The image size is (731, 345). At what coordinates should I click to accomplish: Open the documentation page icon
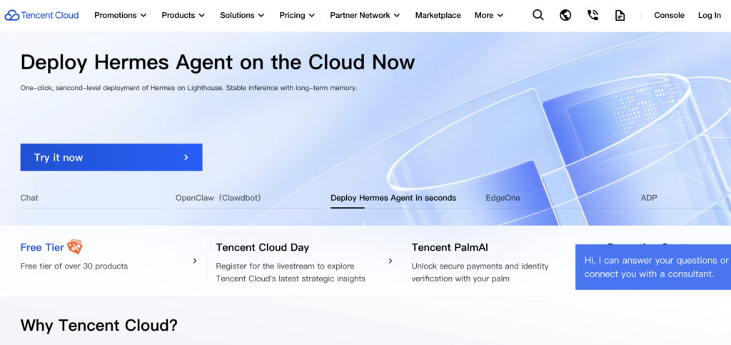(620, 16)
